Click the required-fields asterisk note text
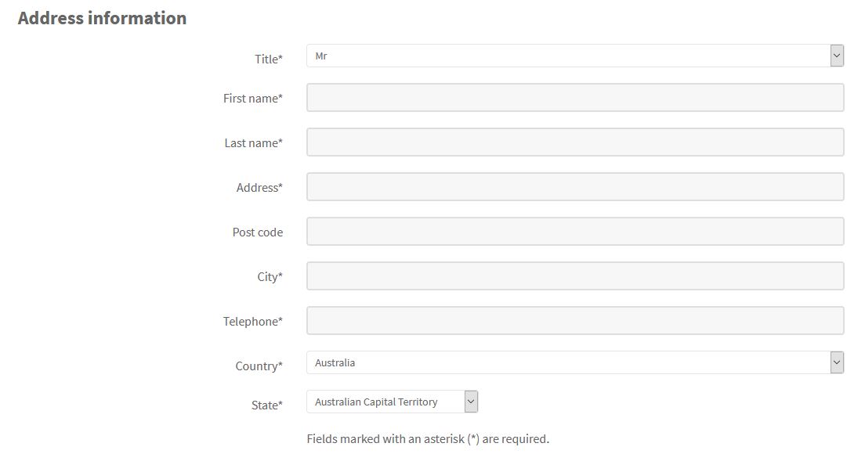865x454 pixels. pyautogui.click(x=428, y=439)
